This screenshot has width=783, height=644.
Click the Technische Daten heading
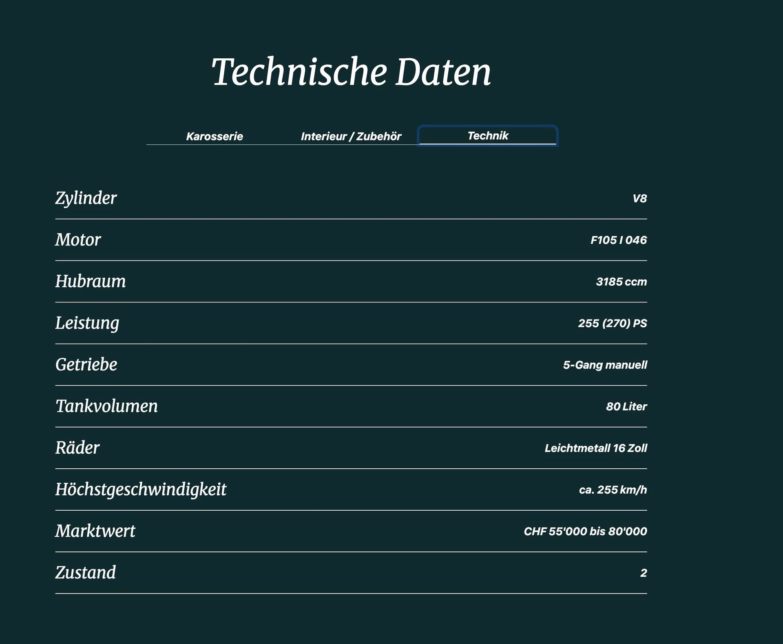pos(351,72)
